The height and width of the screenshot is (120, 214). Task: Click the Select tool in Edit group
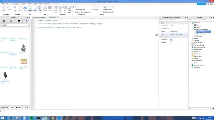click(x=35, y=9)
